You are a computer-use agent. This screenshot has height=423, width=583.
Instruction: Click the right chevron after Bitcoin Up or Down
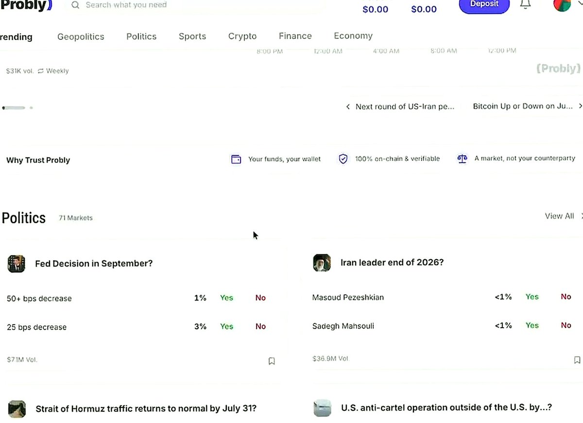(580, 106)
